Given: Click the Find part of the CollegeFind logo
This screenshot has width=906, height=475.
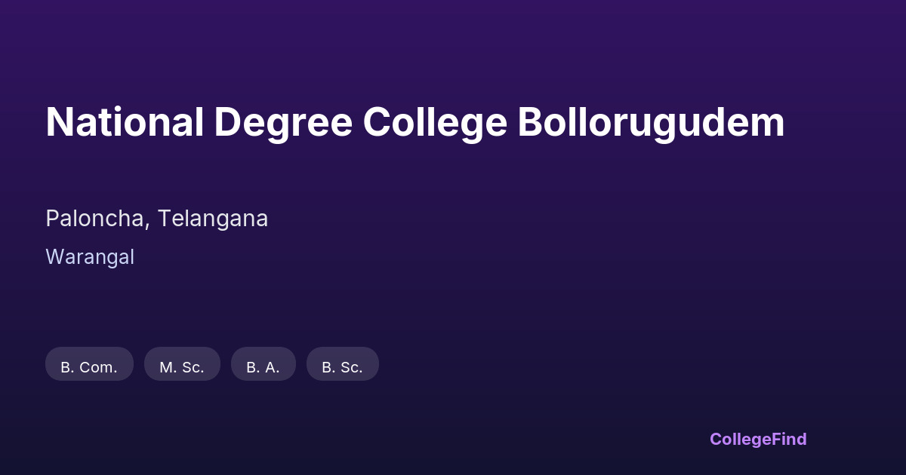Looking at the screenshot, I should (x=790, y=439).
